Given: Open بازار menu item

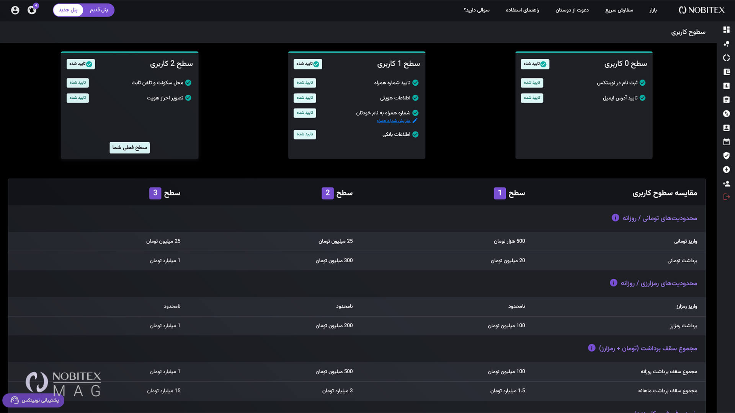Looking at the screenshot, I should pyautogui.click(x=653, y=10).
